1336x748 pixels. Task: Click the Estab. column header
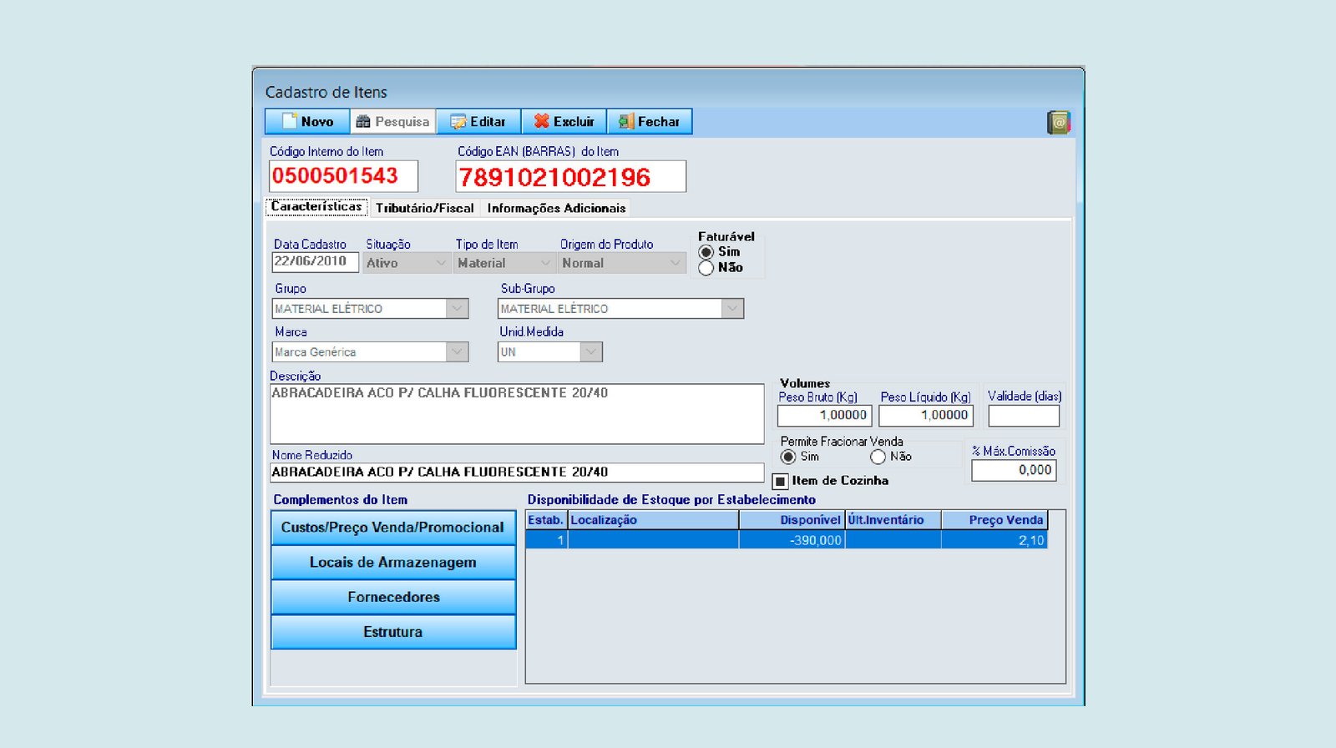point(546,520)
